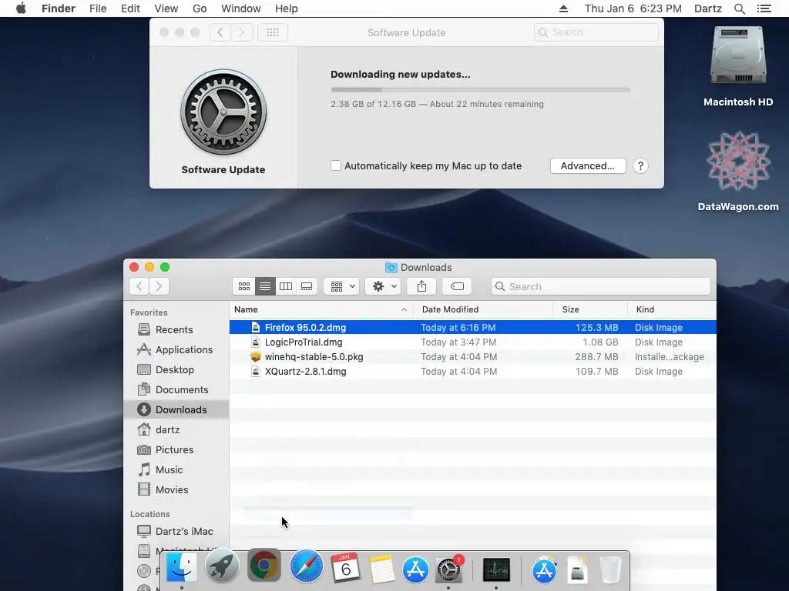Open System Preferences with badge in Dock
Image resolution: width=789 pixels, height=591 pixels.
448,570
